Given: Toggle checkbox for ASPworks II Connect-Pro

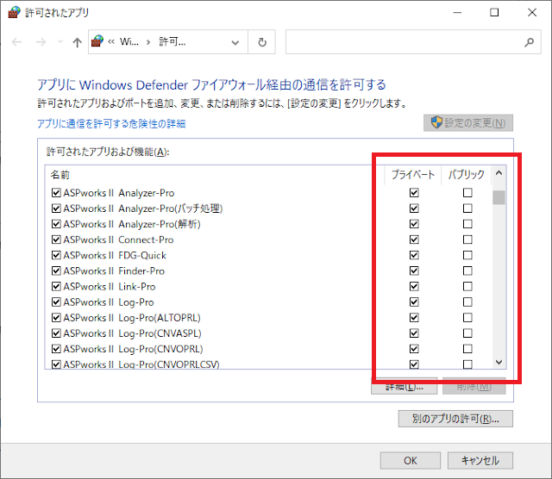Looking at the screenshot, I should point(56,239).
